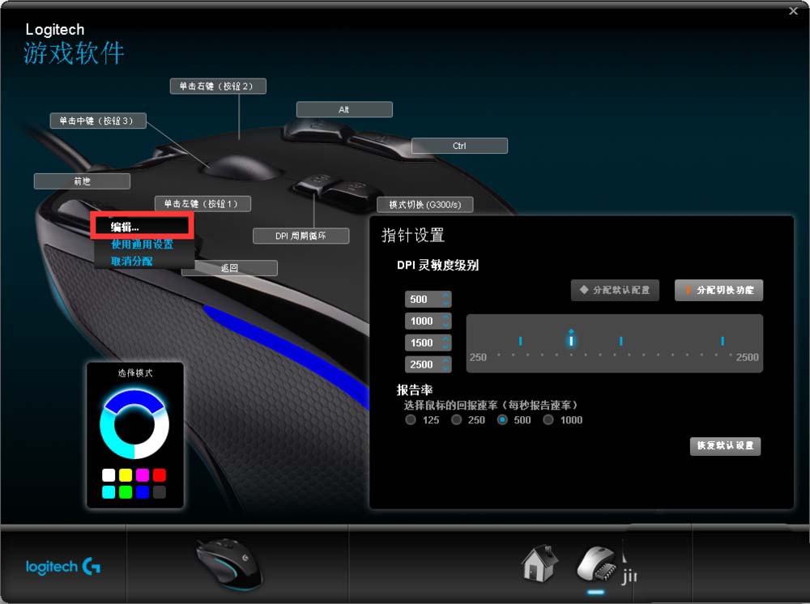Select the 250 report rate radio button

[456, 419]
